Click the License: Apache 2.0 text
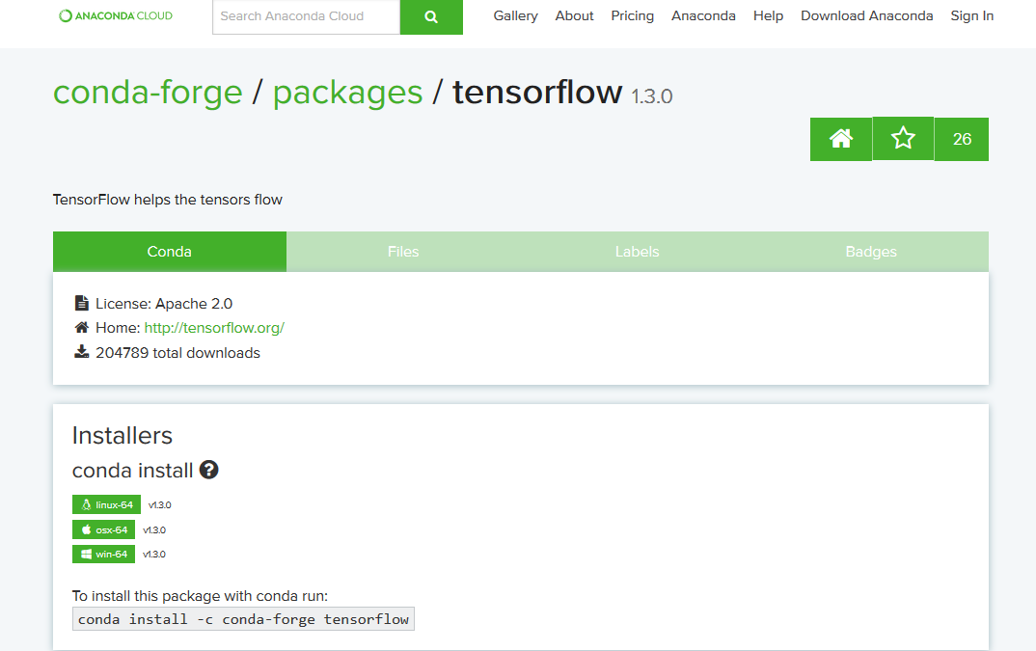 tap(164, 304)
